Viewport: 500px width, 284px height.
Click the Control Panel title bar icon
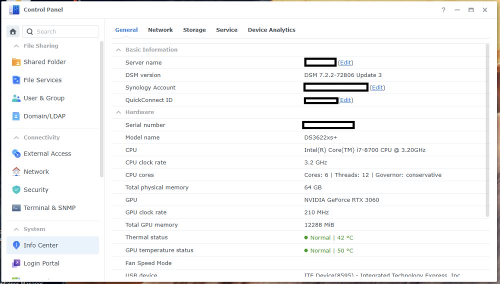click(x=14, y=10)
